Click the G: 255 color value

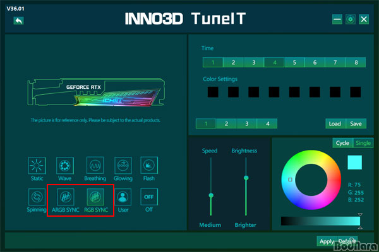coord(356,192)
